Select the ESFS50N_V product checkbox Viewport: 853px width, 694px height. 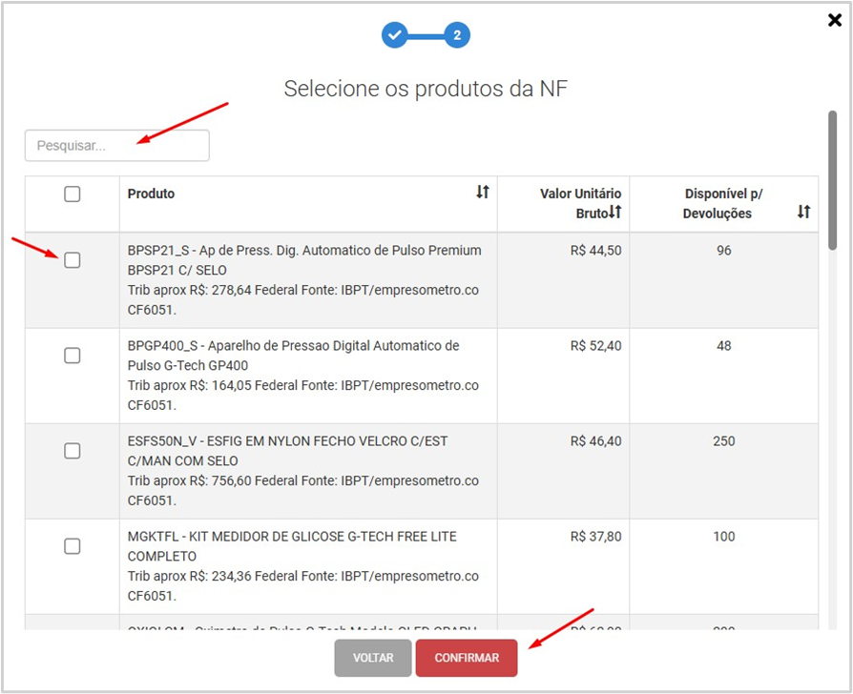(73, 451)
